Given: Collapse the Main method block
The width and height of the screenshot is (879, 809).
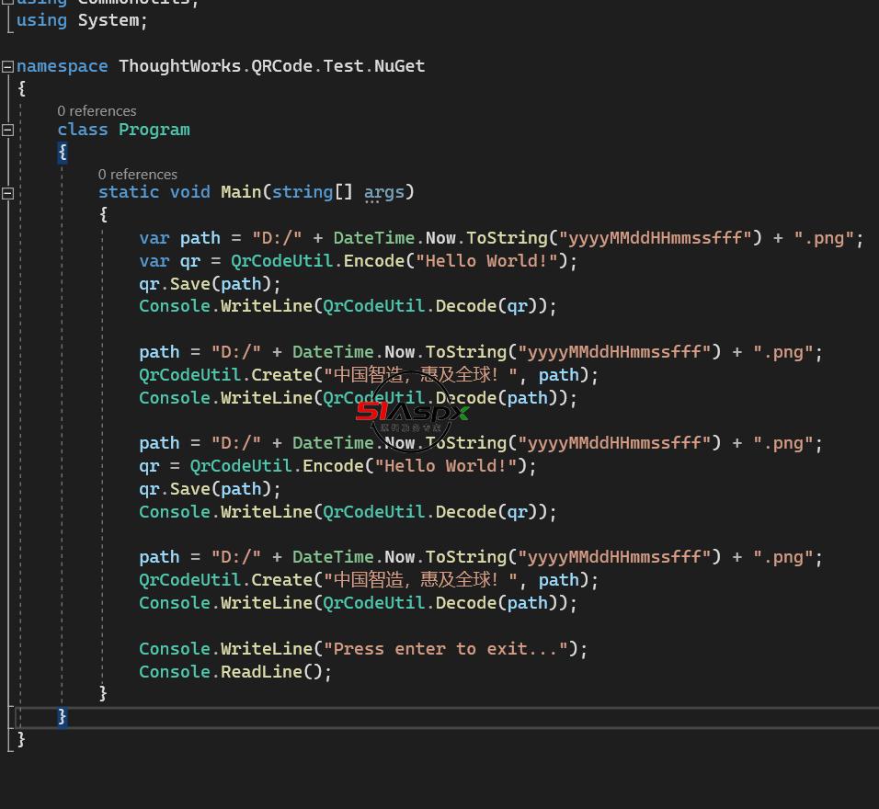Looking at the screenshot, I should tap(8, 193).
